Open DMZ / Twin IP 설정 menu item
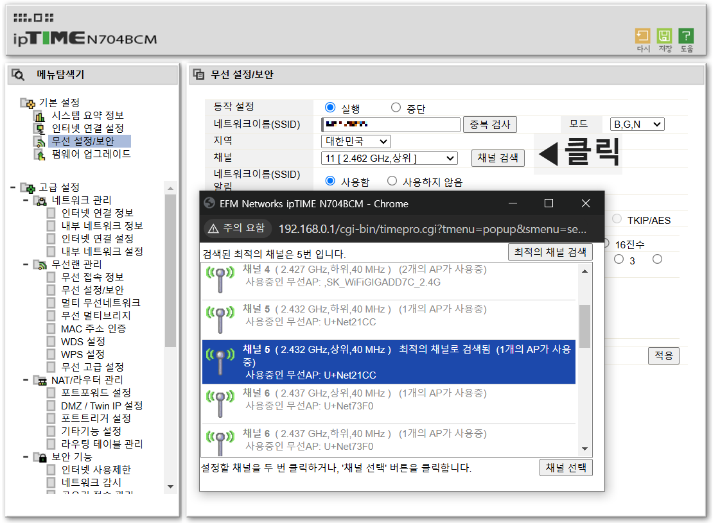The height and width of the screenshot is (532, 720). [x=101, y=406]
